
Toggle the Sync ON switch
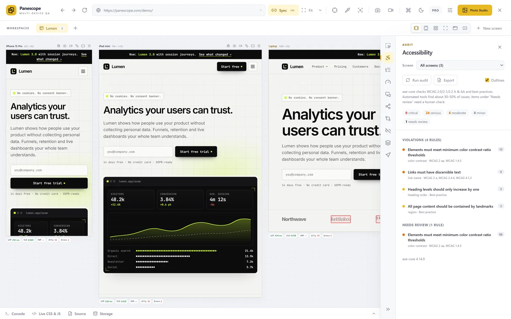click(x=283, y=10)
